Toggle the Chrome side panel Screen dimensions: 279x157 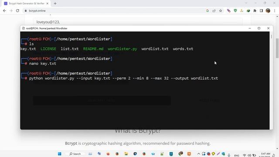[261, 10]
